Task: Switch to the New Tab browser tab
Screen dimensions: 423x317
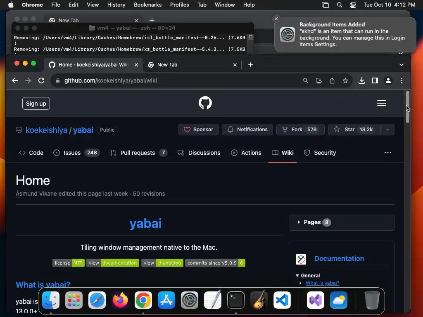Action: [192, 65]
